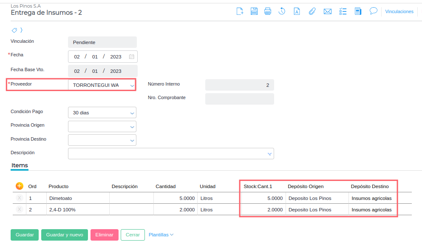Click the save diskette icon
This screenshot has width=422, height=244.
pyautogui.click(x=254, y=11)
